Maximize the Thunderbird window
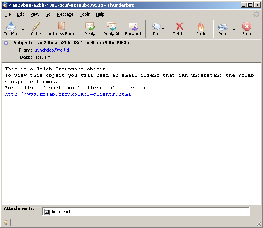Image resolution: width=263 pixels, height=228 pixels. point(250,5)
